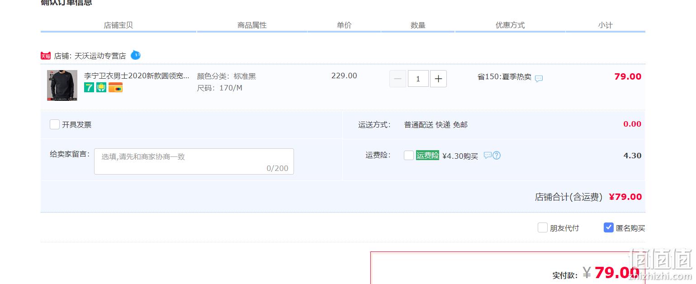Click the 单价 column header
Screen dimensions: 696x284
point(344,25)
